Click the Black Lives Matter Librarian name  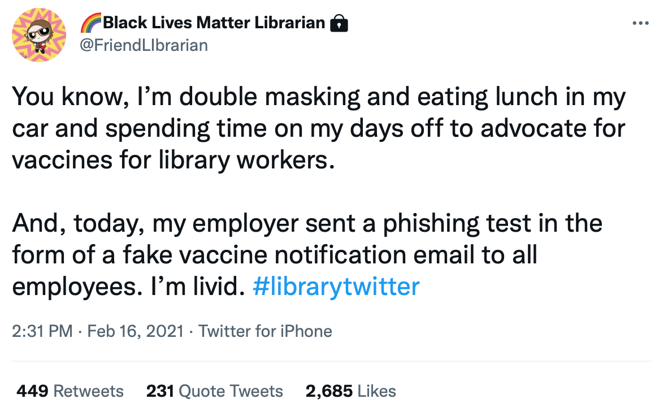tap(215, 22)
